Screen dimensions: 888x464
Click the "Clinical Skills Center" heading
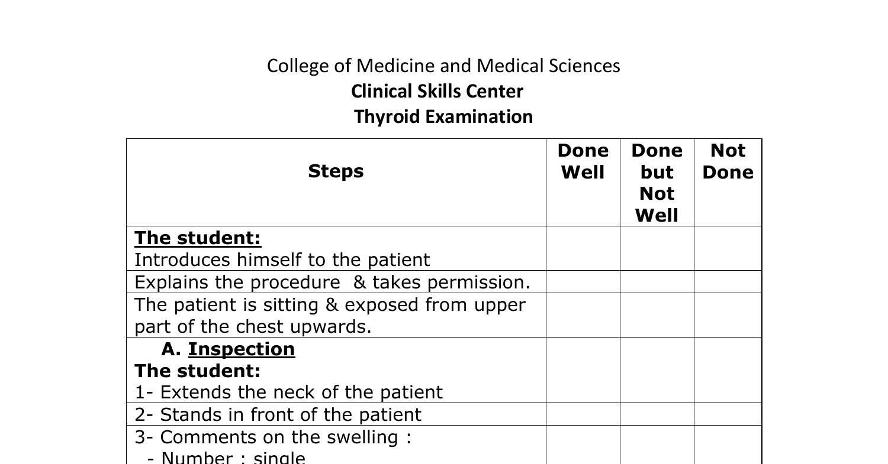click(437, 92)
